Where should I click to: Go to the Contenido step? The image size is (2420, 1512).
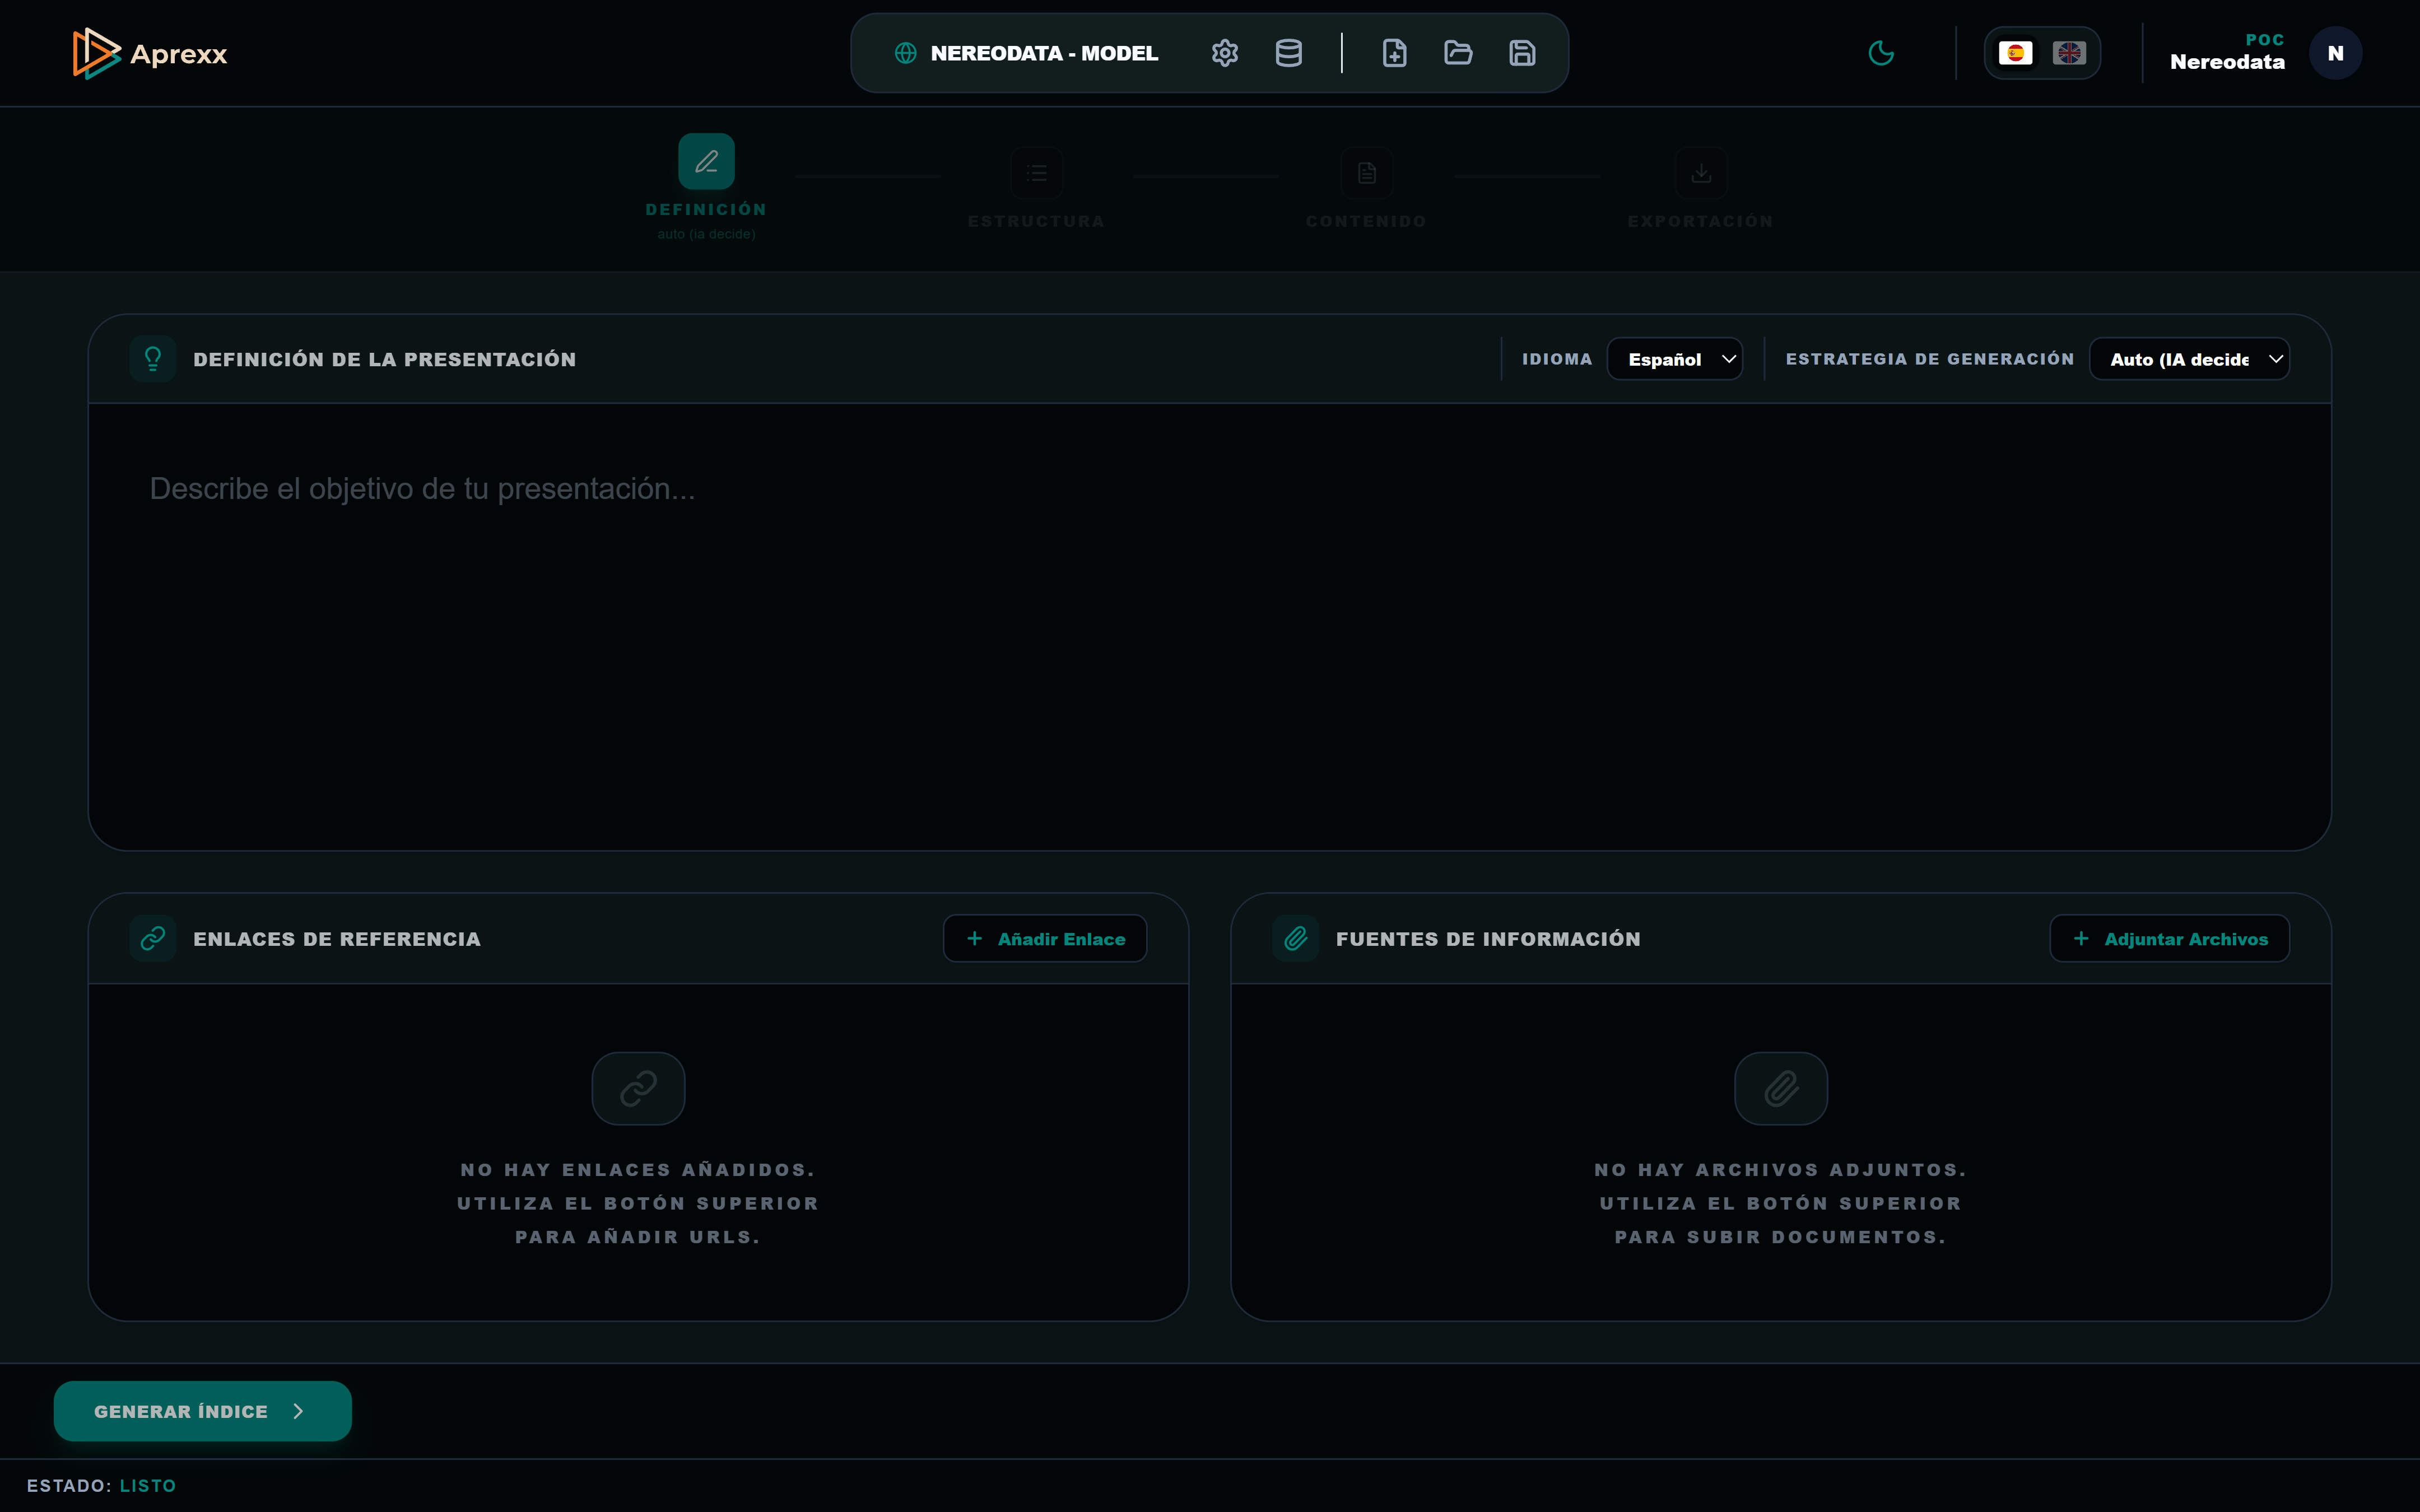(x=1366, y=188)
